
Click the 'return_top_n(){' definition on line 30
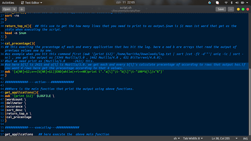coord(18,26)
